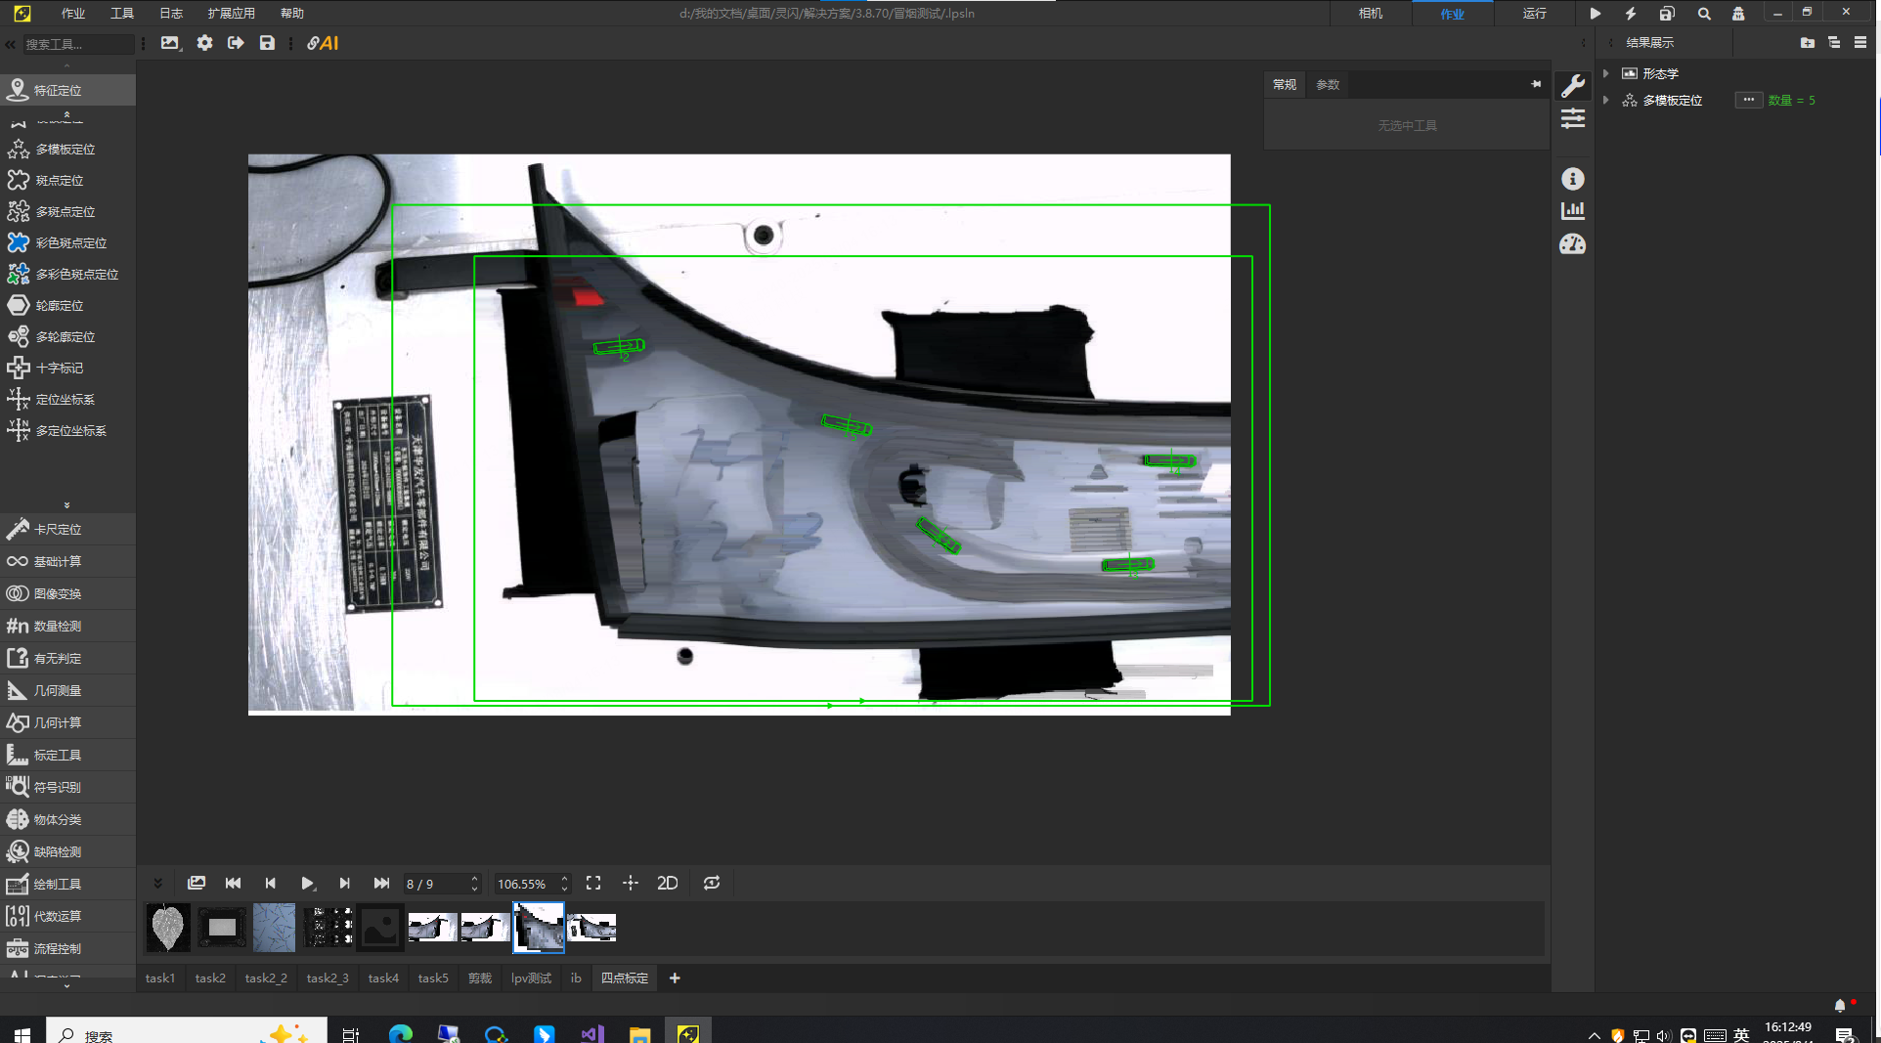Toggle the 2D view mode
1881x1043 pixels.
click(x=668, y=884)
